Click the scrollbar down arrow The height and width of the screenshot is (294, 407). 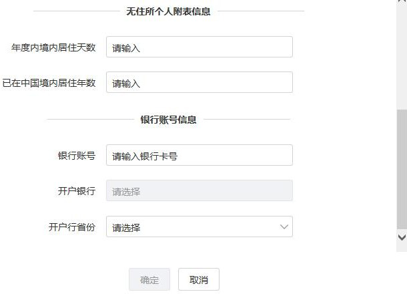402,237
